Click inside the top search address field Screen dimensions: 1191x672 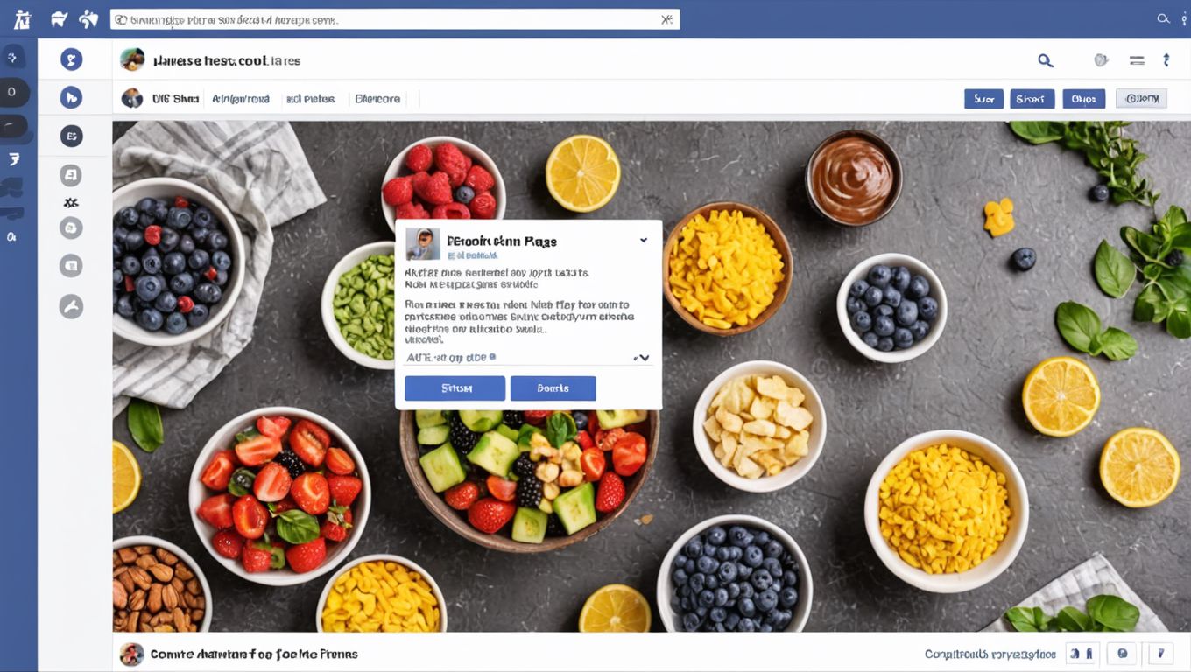(395, 19)
